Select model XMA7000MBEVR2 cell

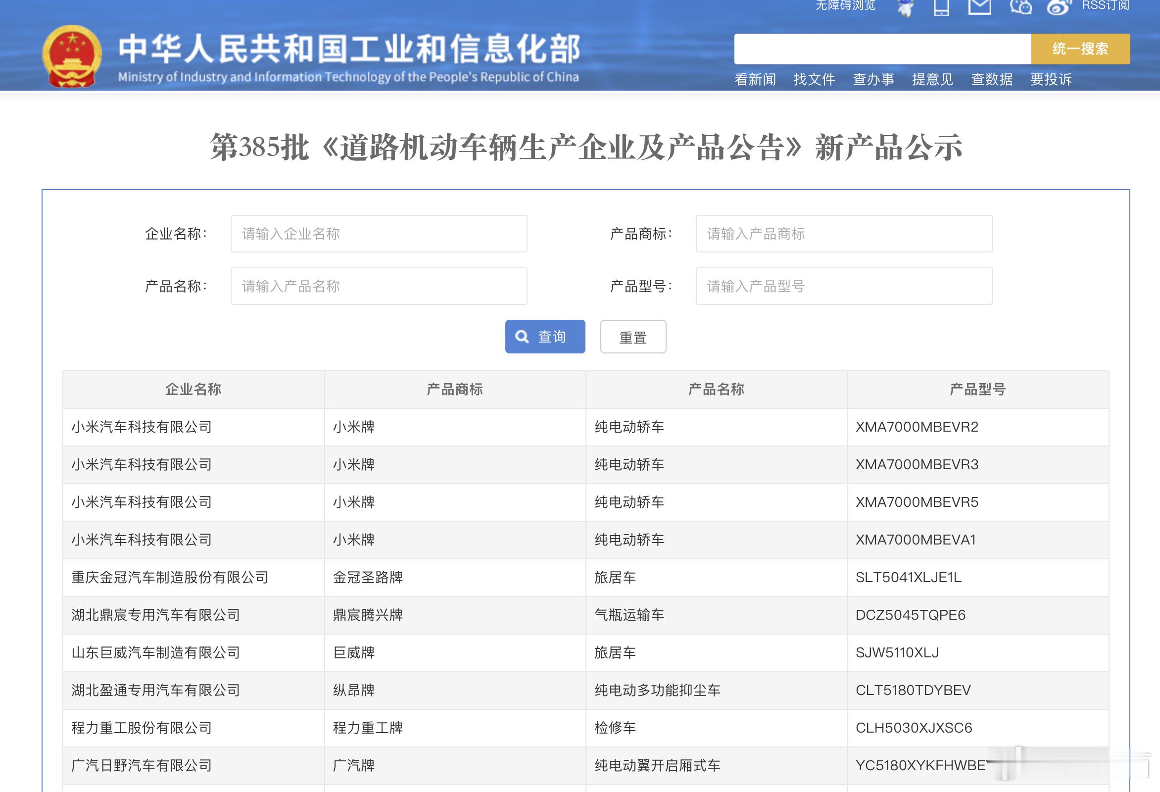[977, 427]
